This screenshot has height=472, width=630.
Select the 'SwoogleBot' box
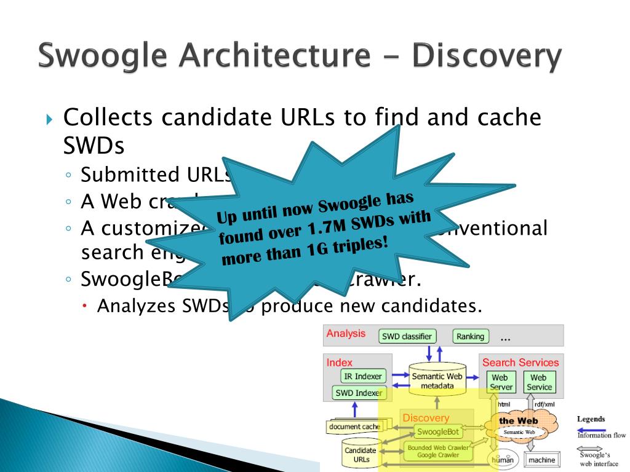(438, 432)
